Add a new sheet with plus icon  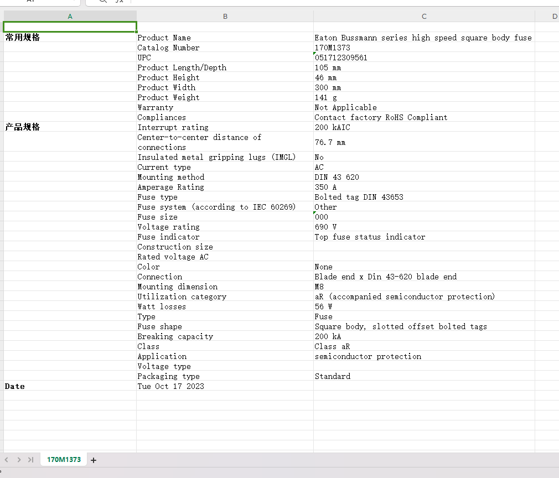click(94, 460)
